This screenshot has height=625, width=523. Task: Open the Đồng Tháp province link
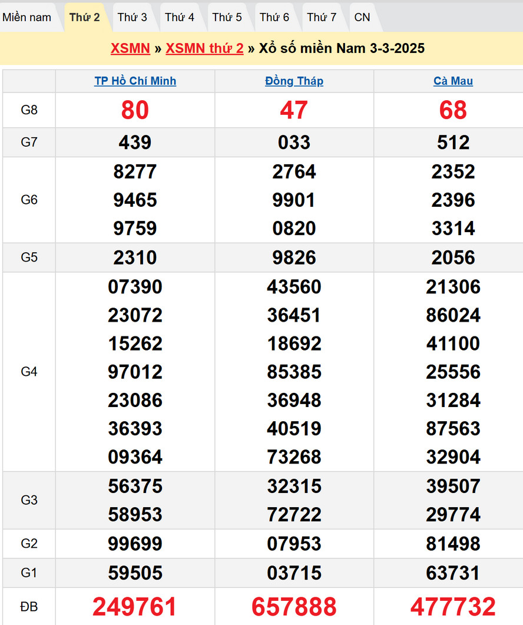294,81
